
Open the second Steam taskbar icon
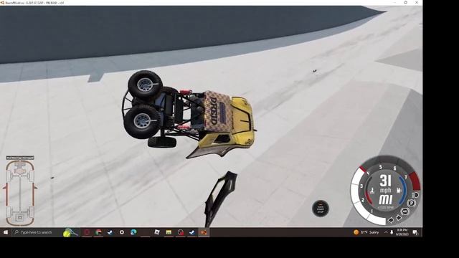click(x=192, y=232)
